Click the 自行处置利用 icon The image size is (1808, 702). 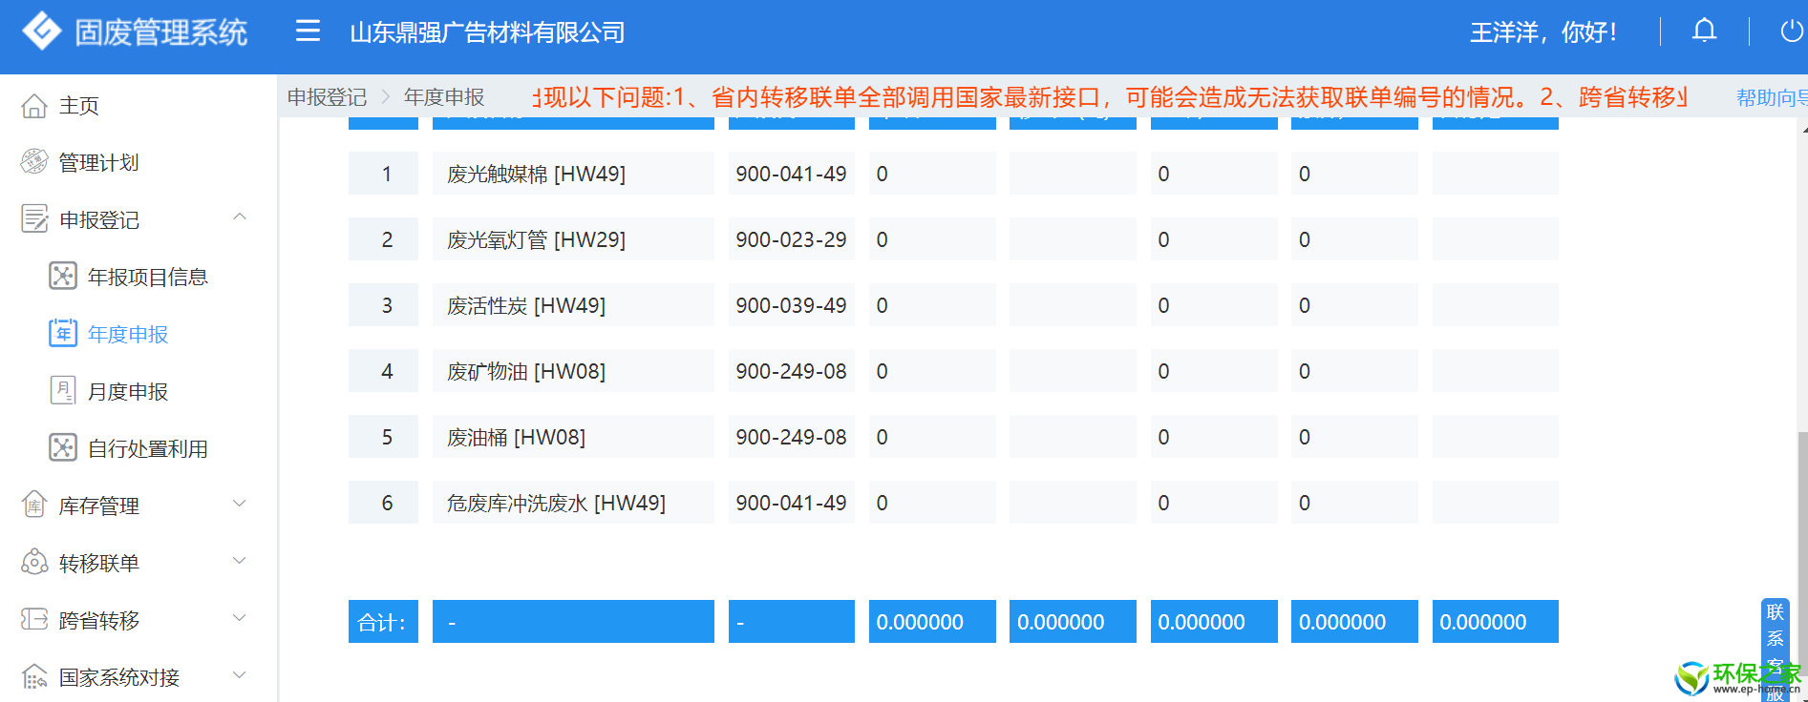click(x=63, y=447)
